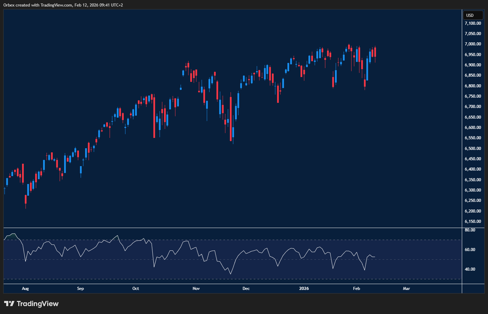Click the Dec label on time axis

point(246,289)
